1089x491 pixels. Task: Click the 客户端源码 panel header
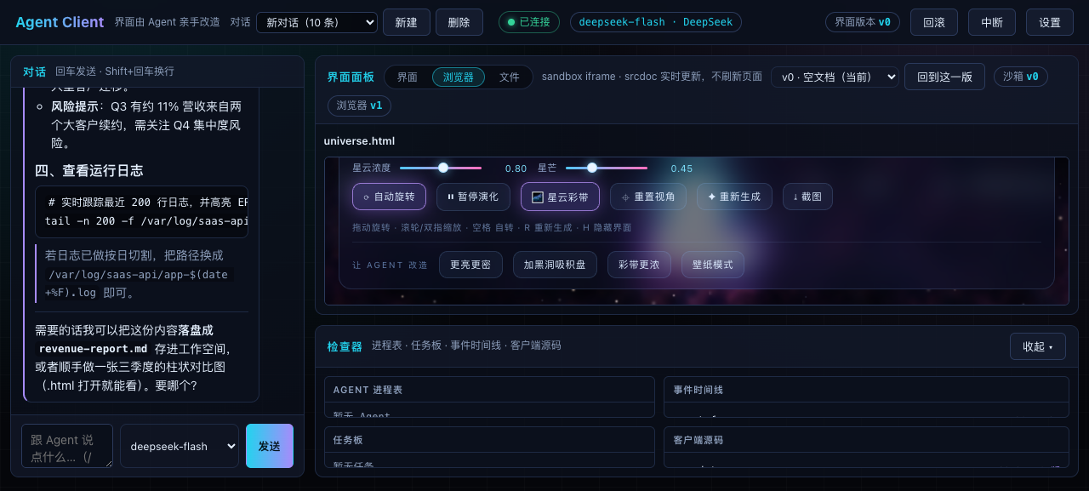(698, 440)
